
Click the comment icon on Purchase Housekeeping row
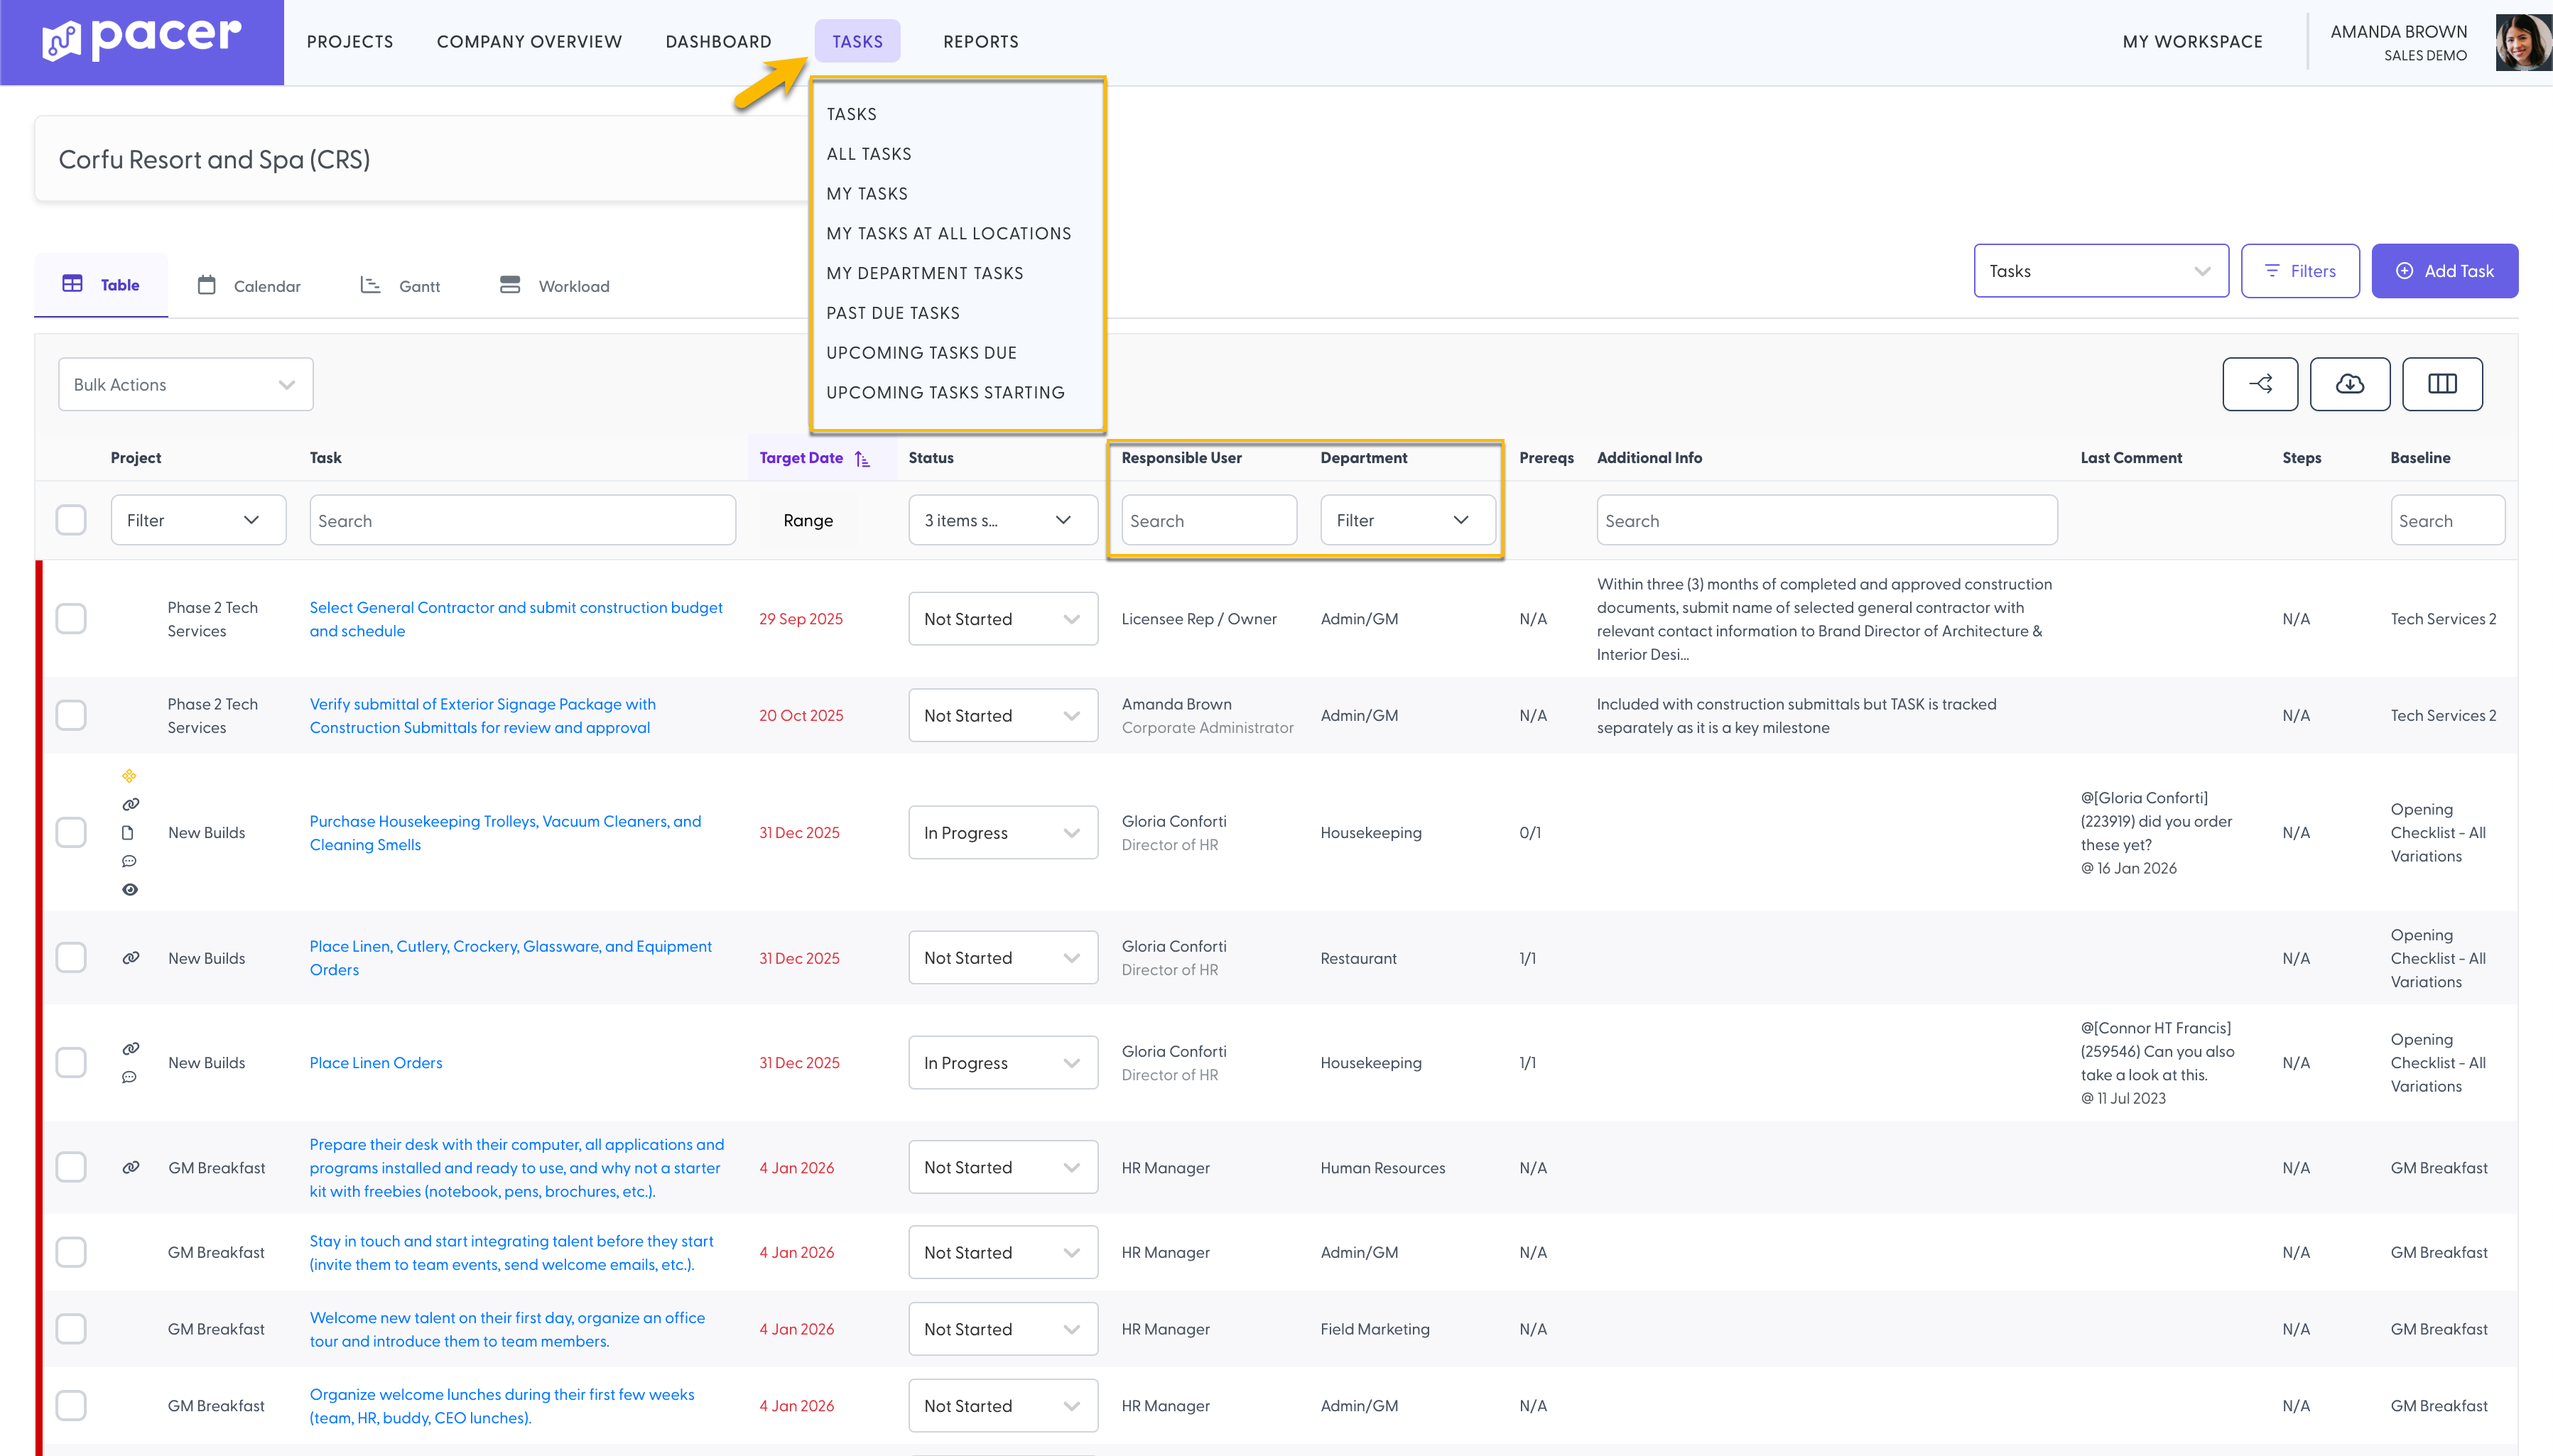[129, 861]
